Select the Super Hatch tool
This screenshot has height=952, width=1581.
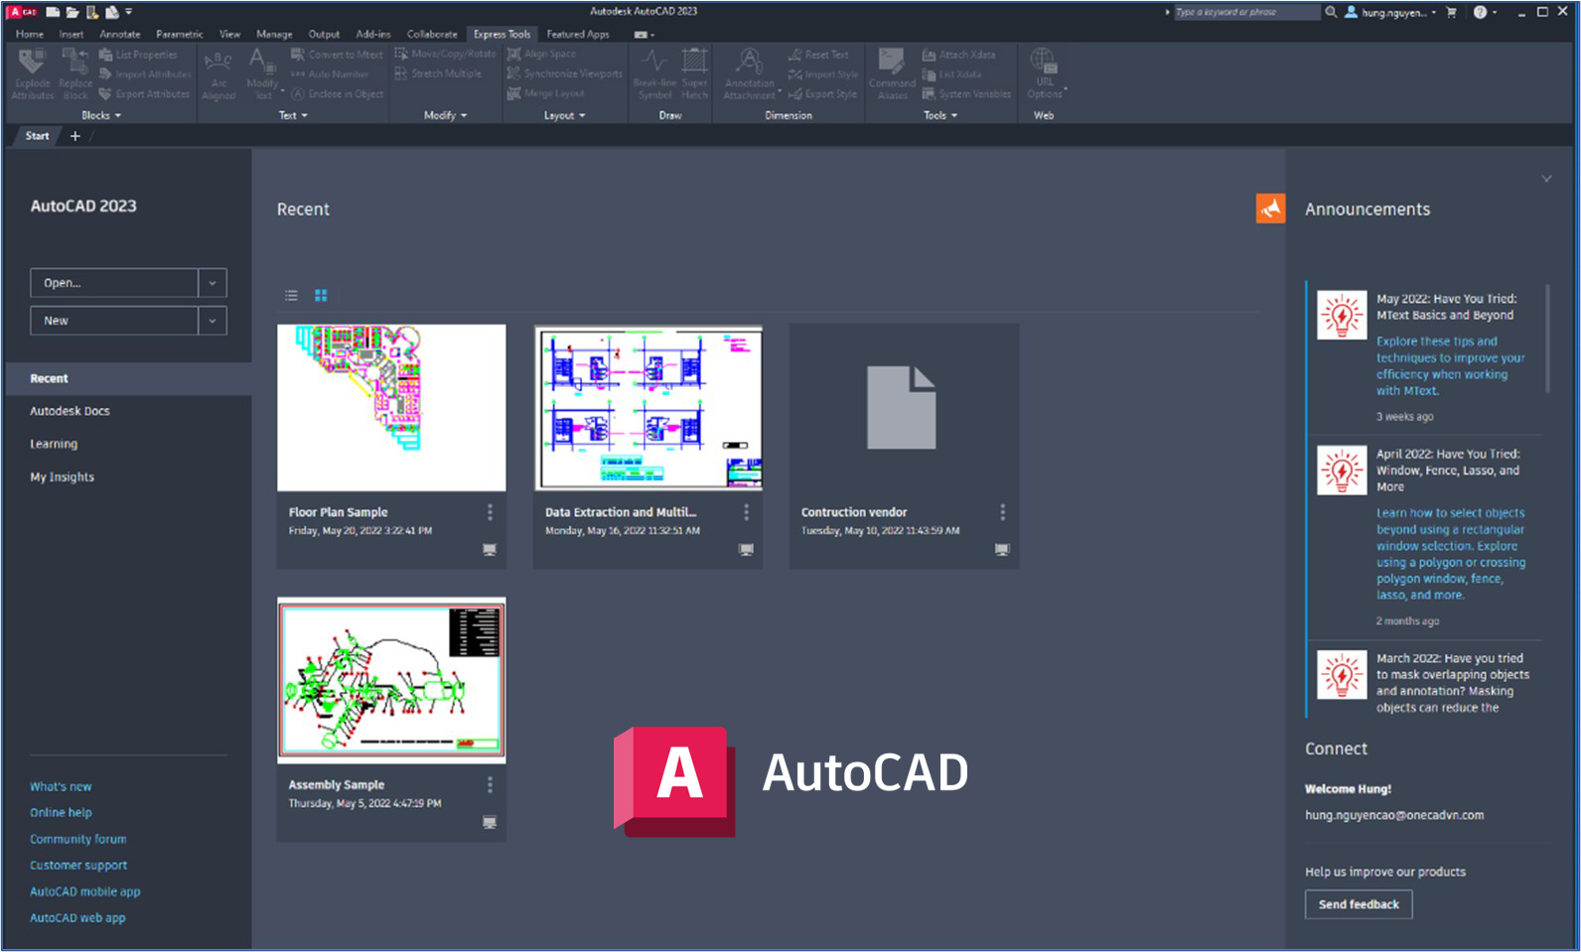(x=695, y=74)
